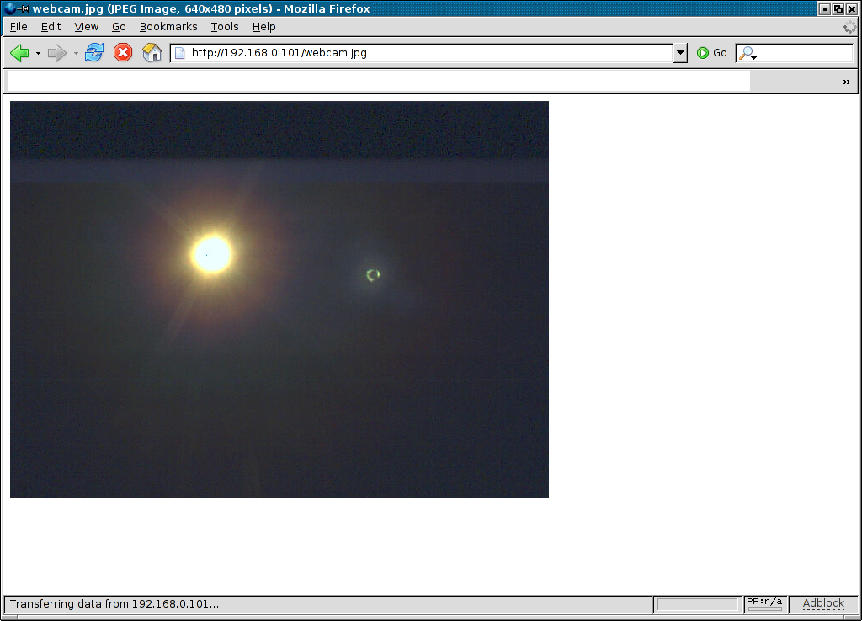Click the webcam image
This screenshot has width=862, height=621.
[x=279, y=300]
